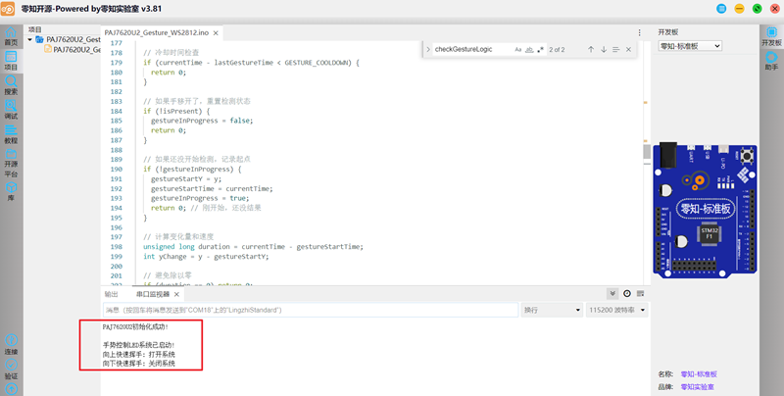Click the 开发板 panel header label
Screen dimensions: 784x396
click(x=668, y=32)
